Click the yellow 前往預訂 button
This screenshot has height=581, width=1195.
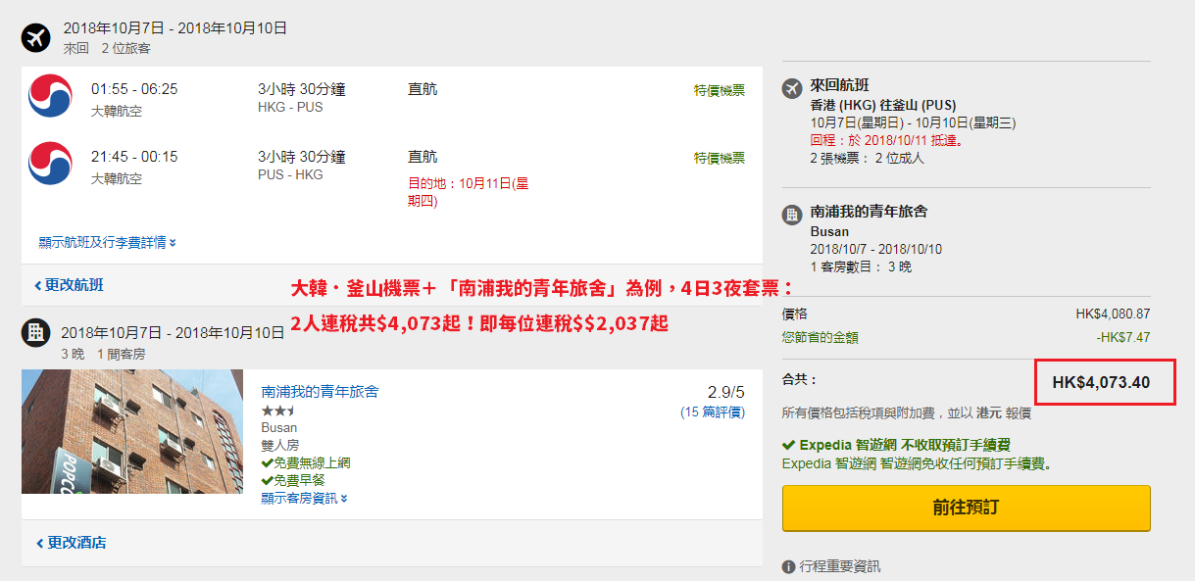pos(966,508)
